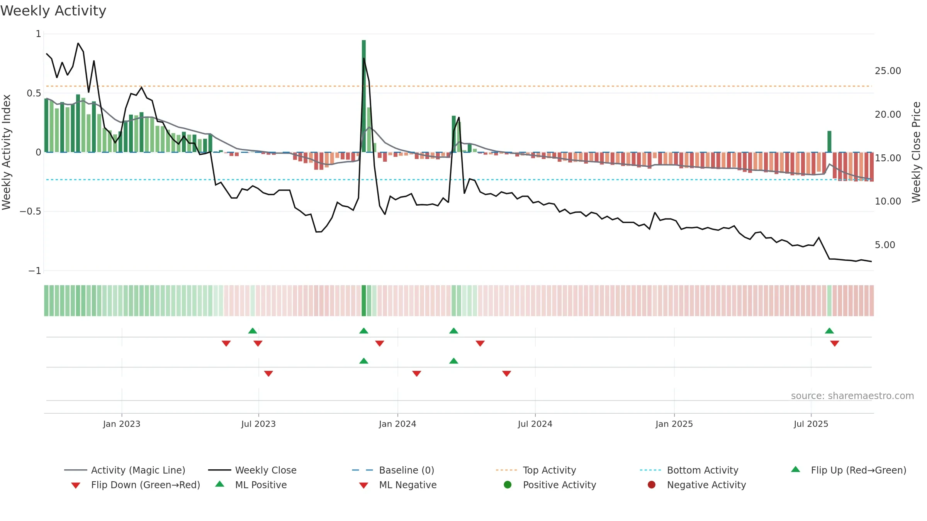
Task: Click the −0.5 activity index axis label
Action: 31,211
